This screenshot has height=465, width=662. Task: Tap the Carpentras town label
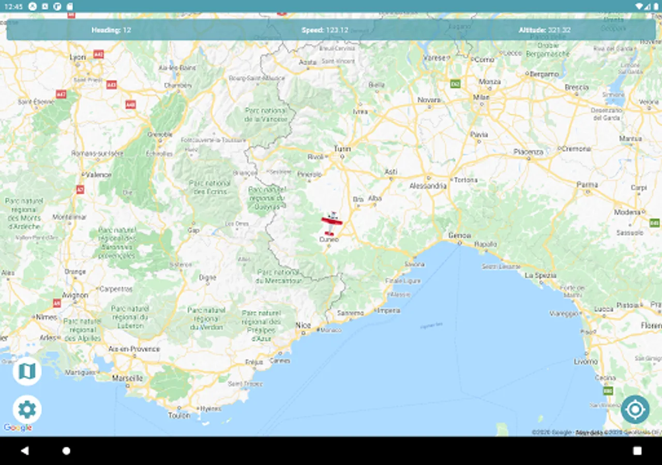click(116, 289)
